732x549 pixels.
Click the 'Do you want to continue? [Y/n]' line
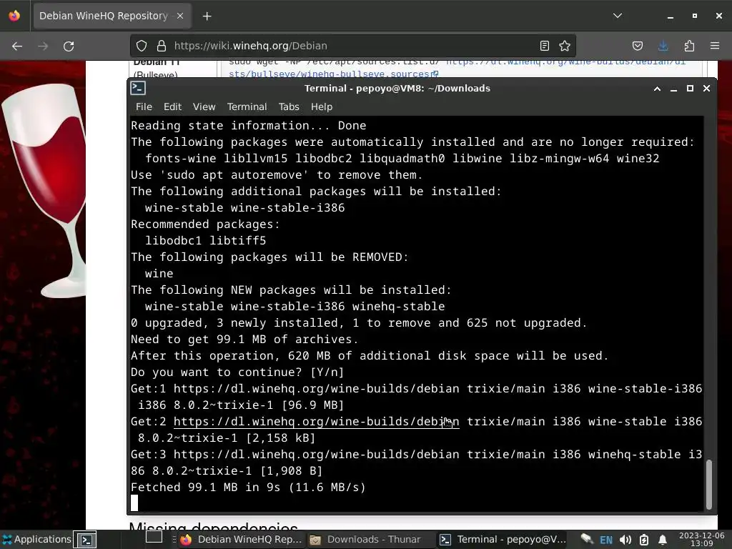pos(237,372)
